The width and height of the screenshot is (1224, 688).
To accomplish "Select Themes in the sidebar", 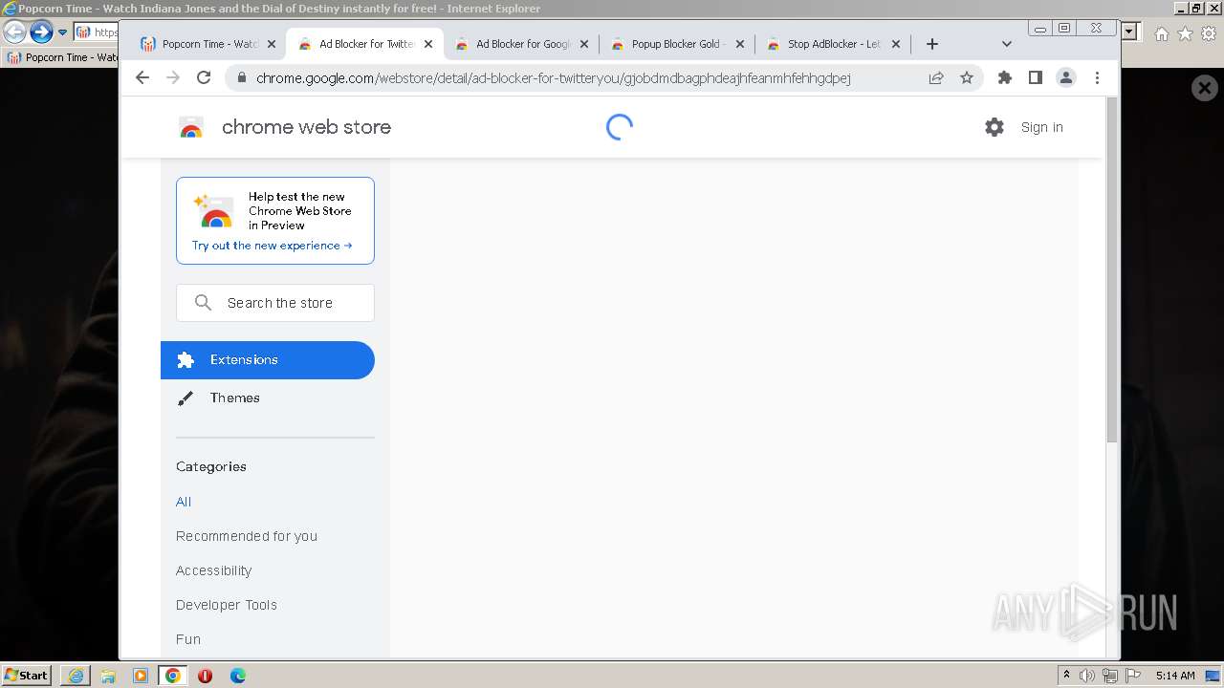I will [x=268, y=398].
